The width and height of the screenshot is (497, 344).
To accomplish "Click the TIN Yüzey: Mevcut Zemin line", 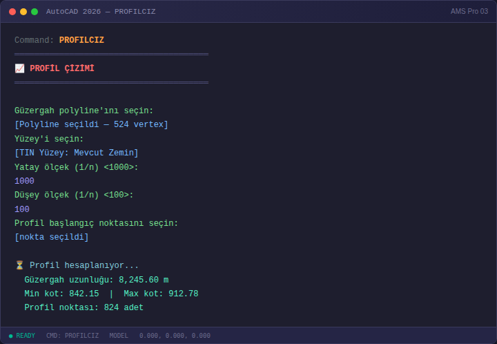I will click(x=77, y=153).
